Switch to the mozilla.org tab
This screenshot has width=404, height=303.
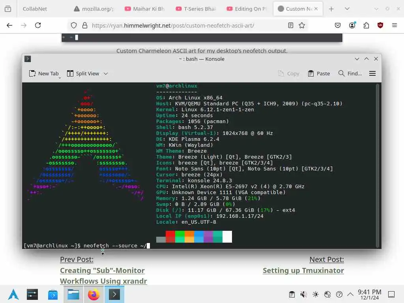coord(94,9)
